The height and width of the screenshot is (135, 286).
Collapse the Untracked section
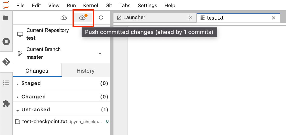tap(18, 110)
